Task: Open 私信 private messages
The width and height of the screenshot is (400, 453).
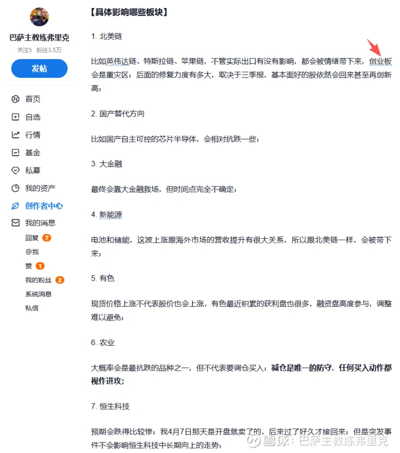Action: pyautogui.click(x=32, y=308)
